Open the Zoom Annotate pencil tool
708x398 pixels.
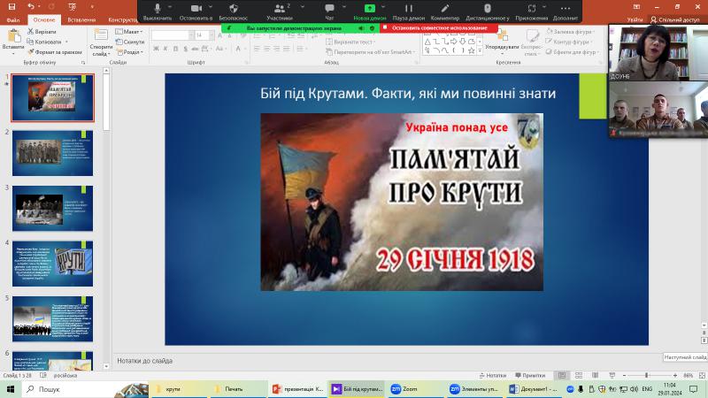point(445,11)
